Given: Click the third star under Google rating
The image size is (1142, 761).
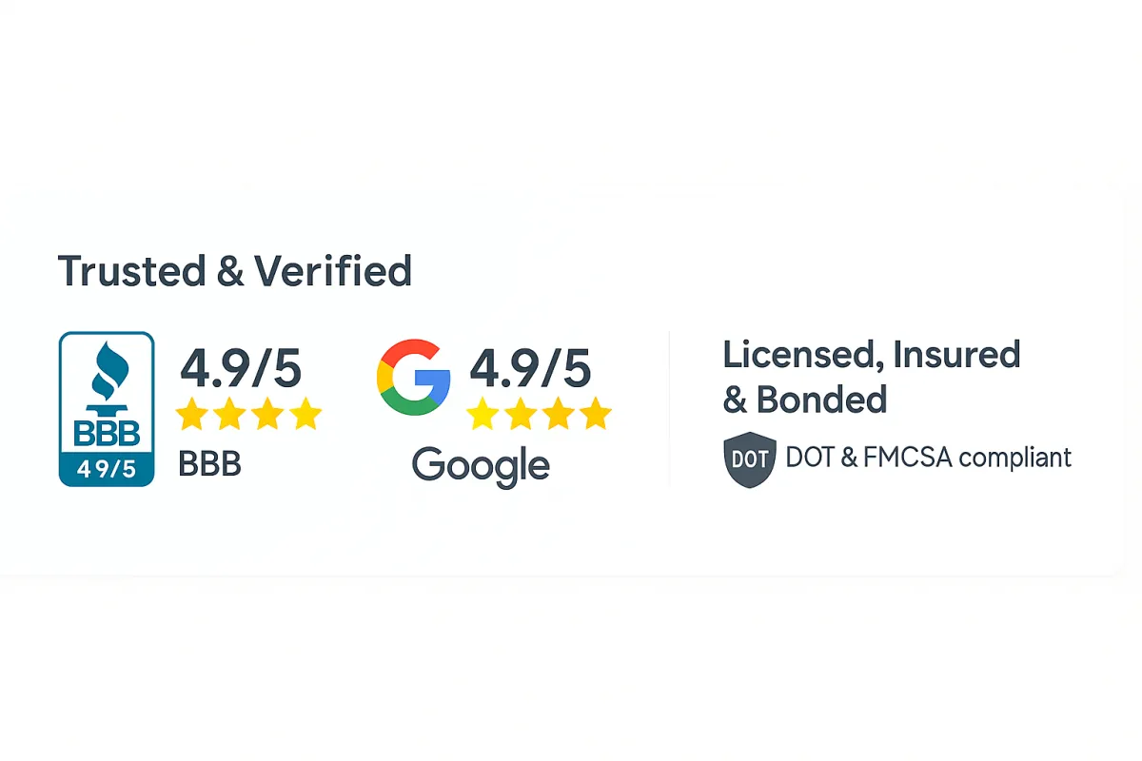Looking at the screenshot, I should pos(558,415).
